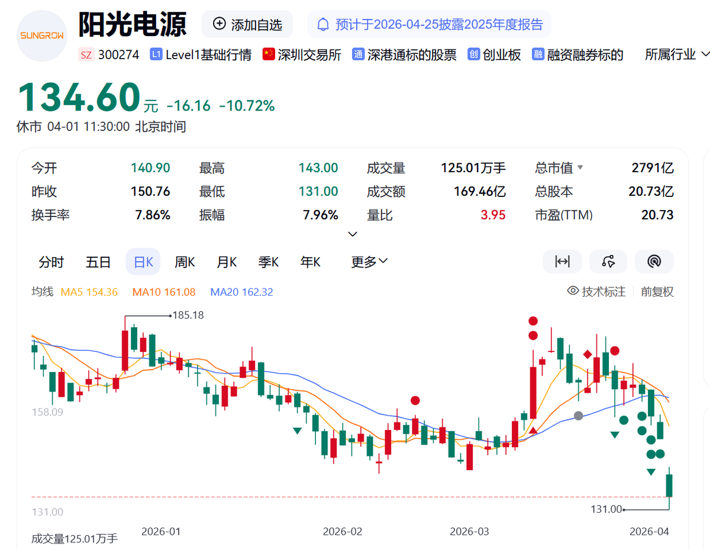Switch to 月K chart tab
Viewport: 710px width, 550px height.
click(227, 262)
